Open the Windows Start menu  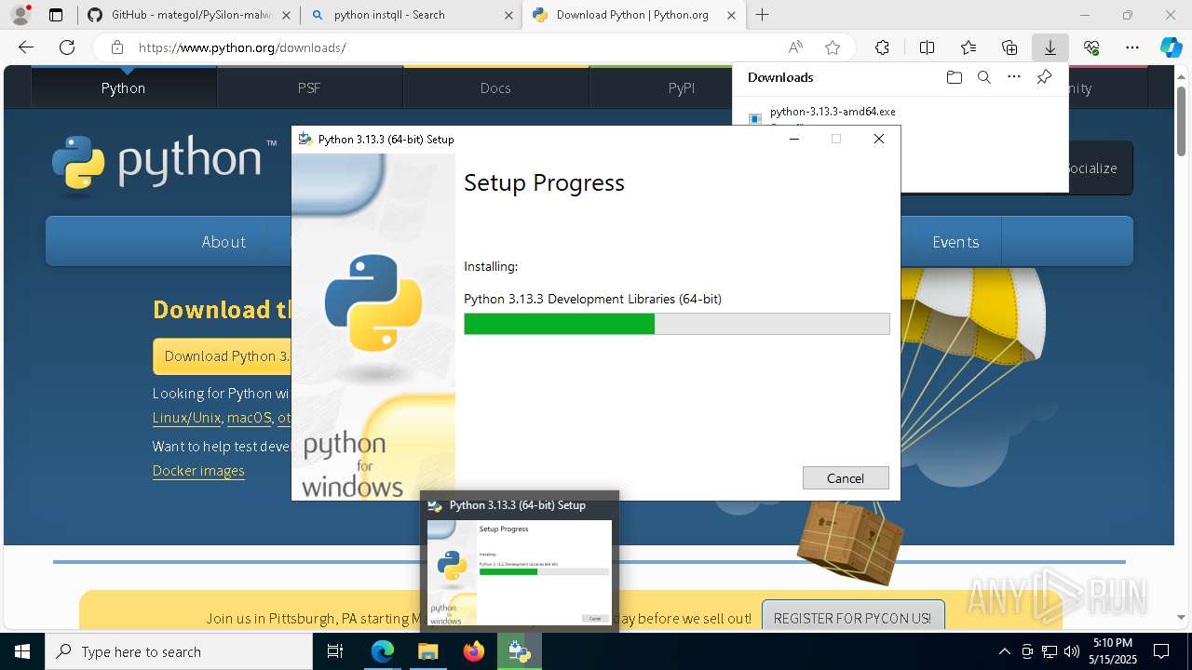(x=22, y=651)
